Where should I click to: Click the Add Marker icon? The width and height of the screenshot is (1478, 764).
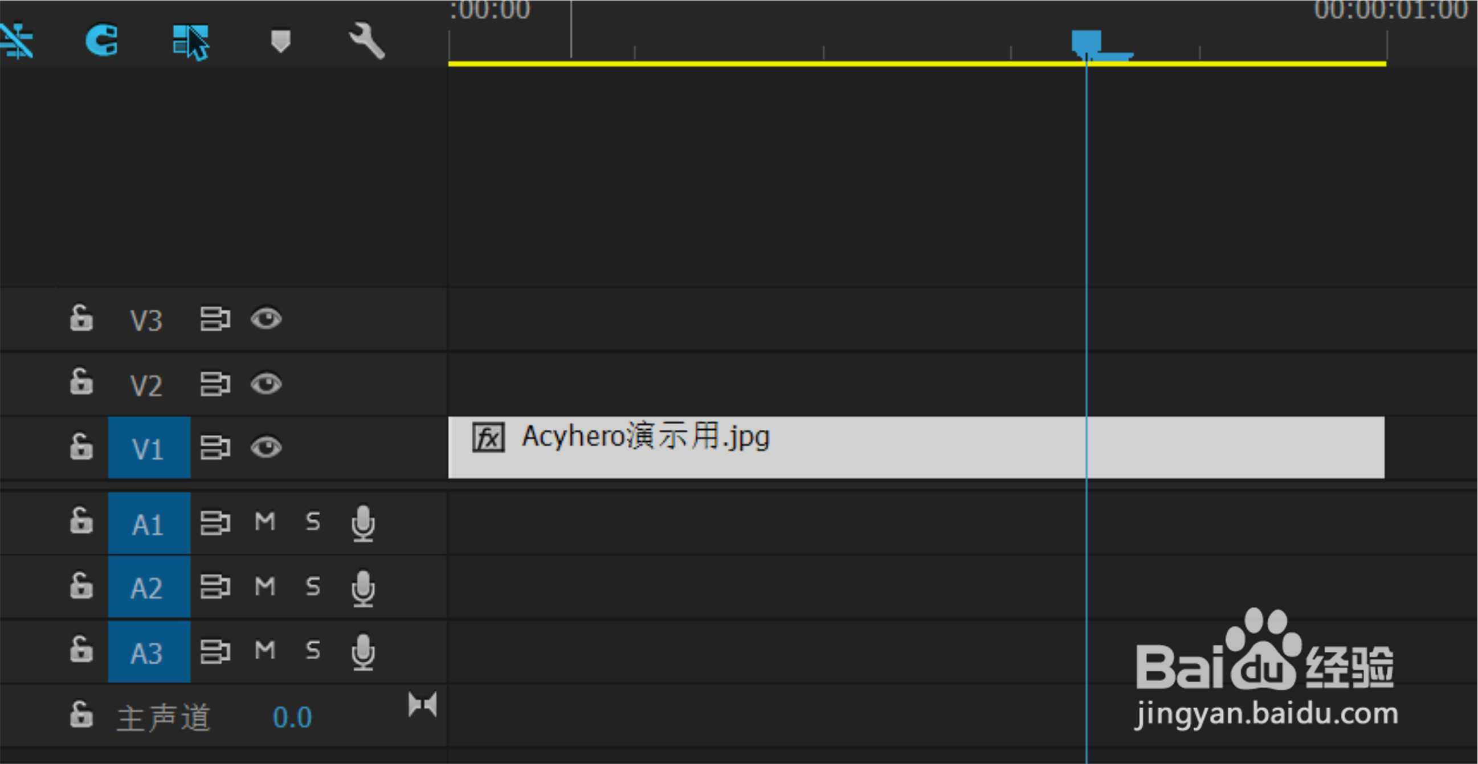coord(280,41)
